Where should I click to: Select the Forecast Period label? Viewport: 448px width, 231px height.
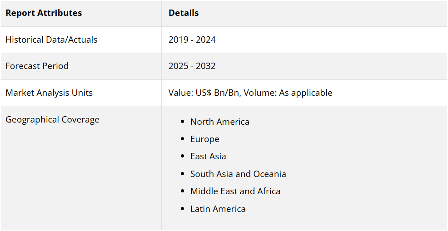point(37,66)
